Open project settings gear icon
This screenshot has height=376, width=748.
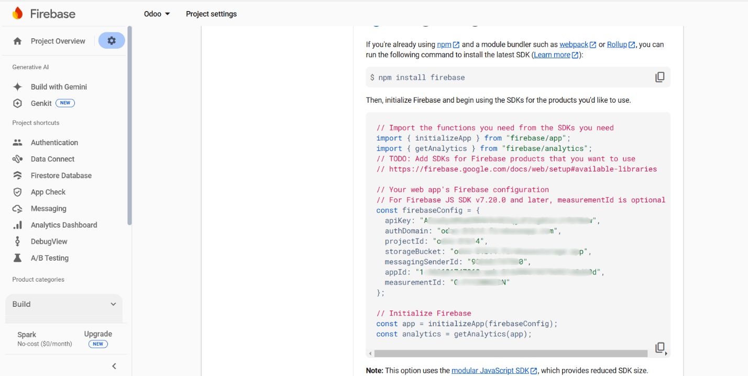(112, 41)
